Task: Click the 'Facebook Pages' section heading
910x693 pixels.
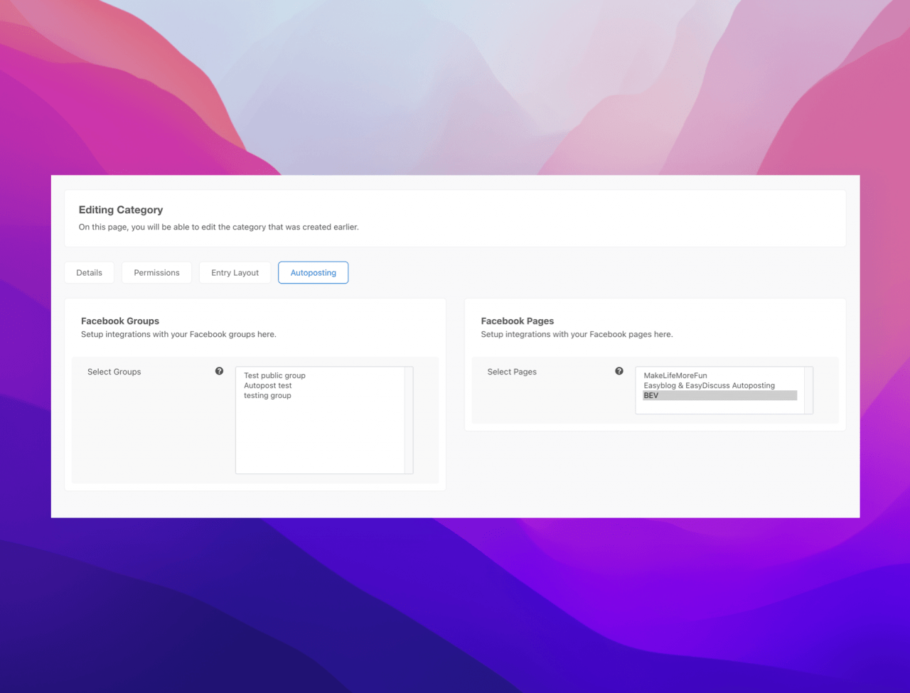Action: tap(518, 321)
